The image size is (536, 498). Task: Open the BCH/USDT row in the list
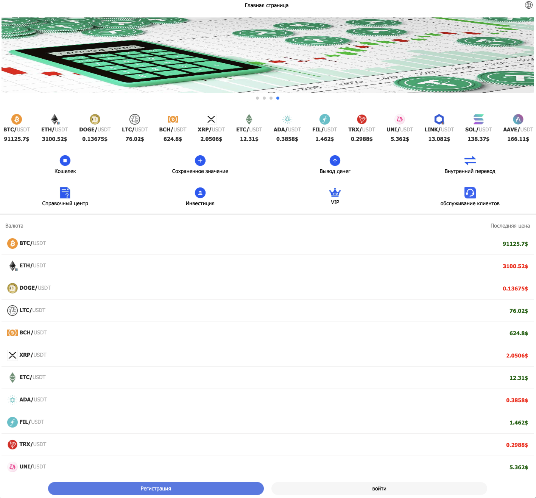coord(268,333)
